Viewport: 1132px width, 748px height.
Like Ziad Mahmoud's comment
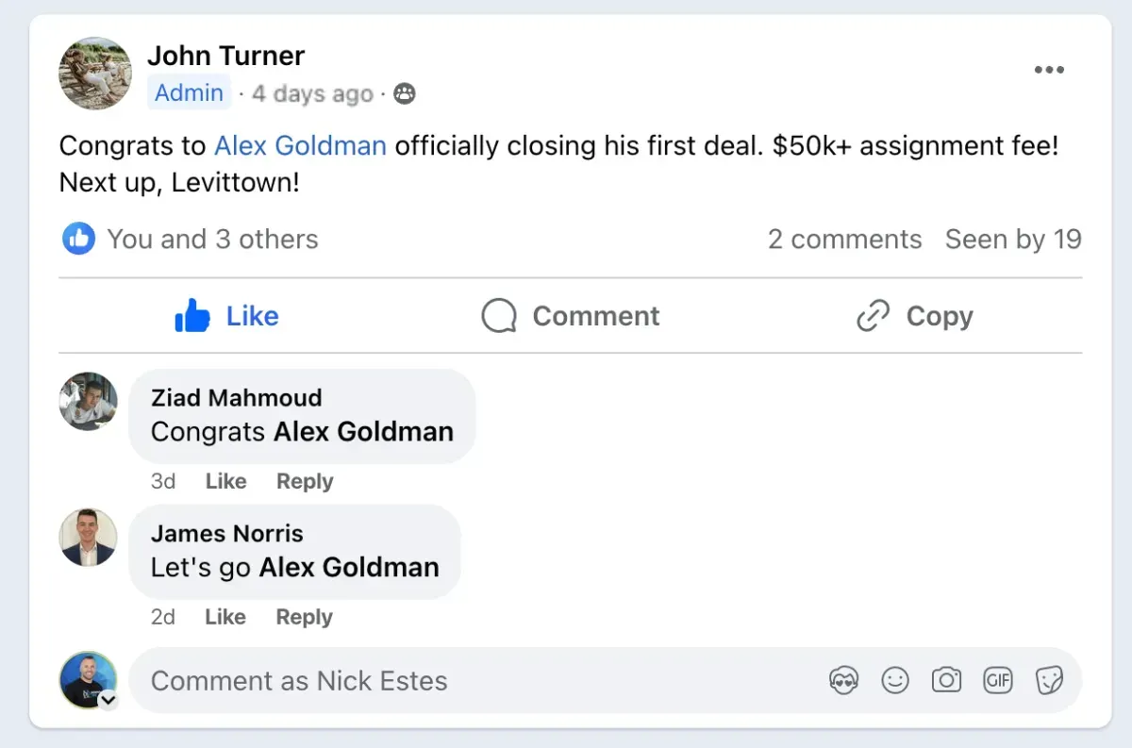click(x=225, y=481)
